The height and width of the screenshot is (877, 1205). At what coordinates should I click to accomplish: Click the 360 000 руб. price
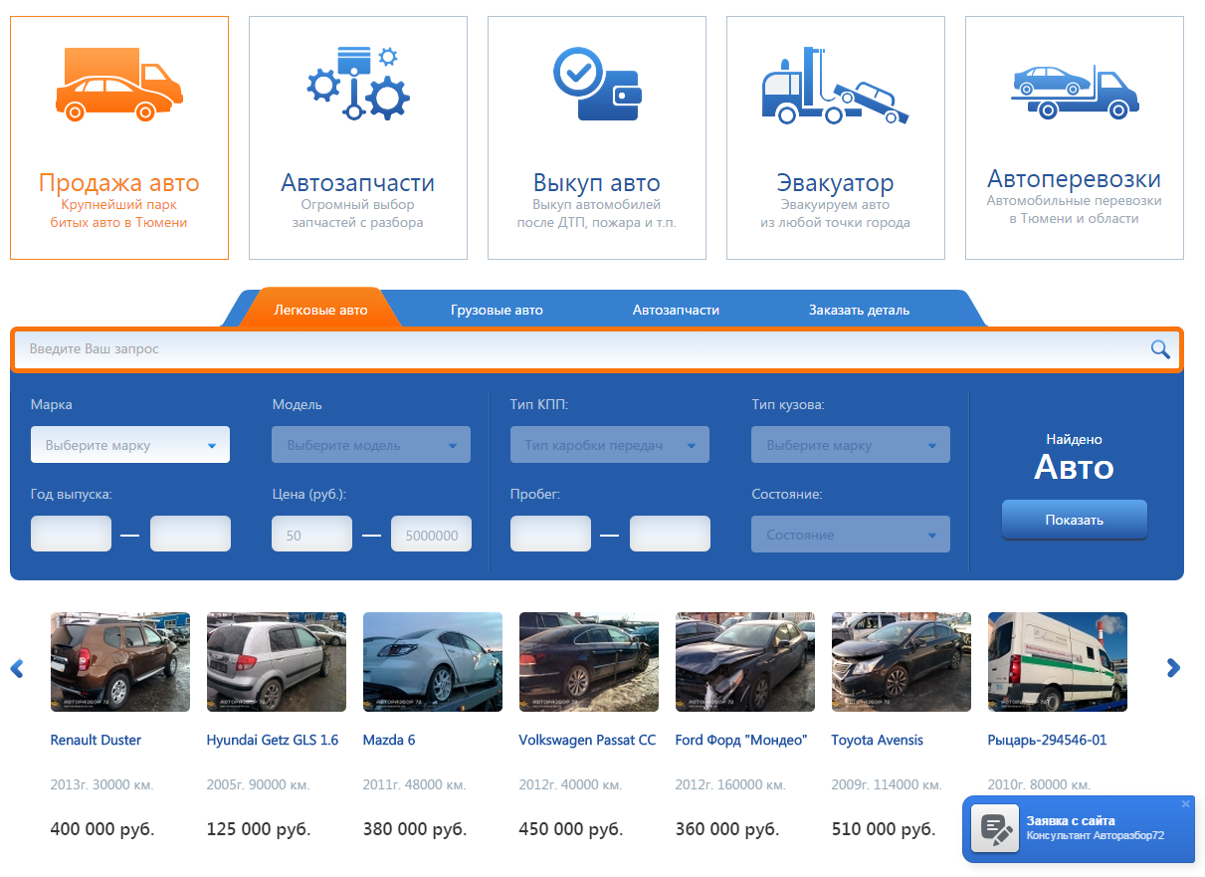point(727,828)
